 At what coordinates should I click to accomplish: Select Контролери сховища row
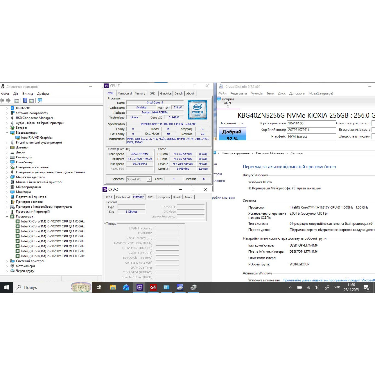click(x=32, y=167)
